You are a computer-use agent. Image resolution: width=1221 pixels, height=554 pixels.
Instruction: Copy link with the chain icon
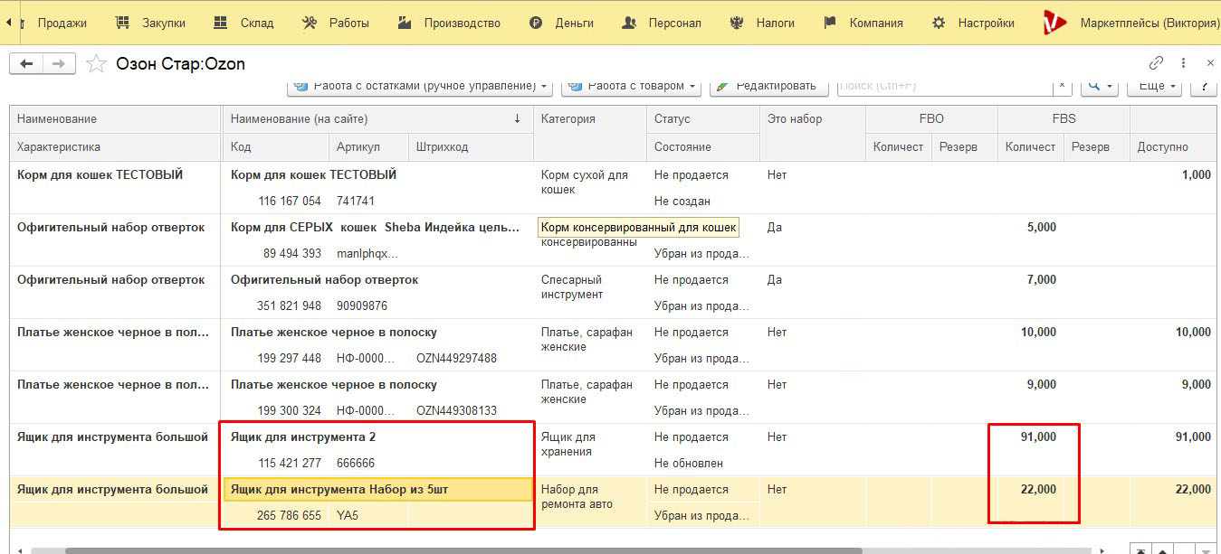1156,63
